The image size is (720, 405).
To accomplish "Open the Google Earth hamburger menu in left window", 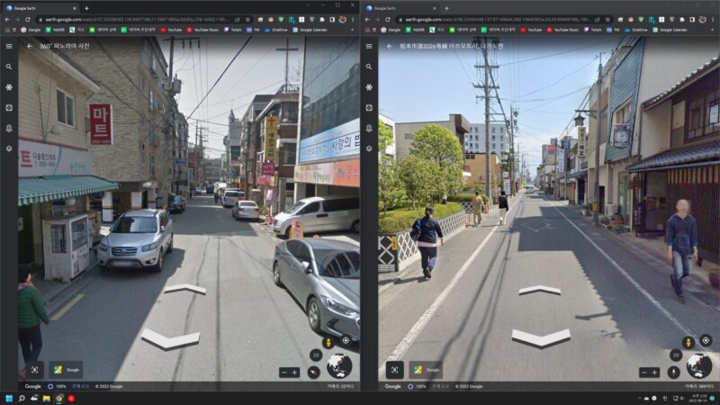I will (9, 46).
